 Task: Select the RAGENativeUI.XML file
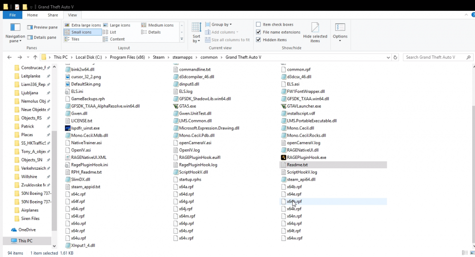[x=86, y=157]
